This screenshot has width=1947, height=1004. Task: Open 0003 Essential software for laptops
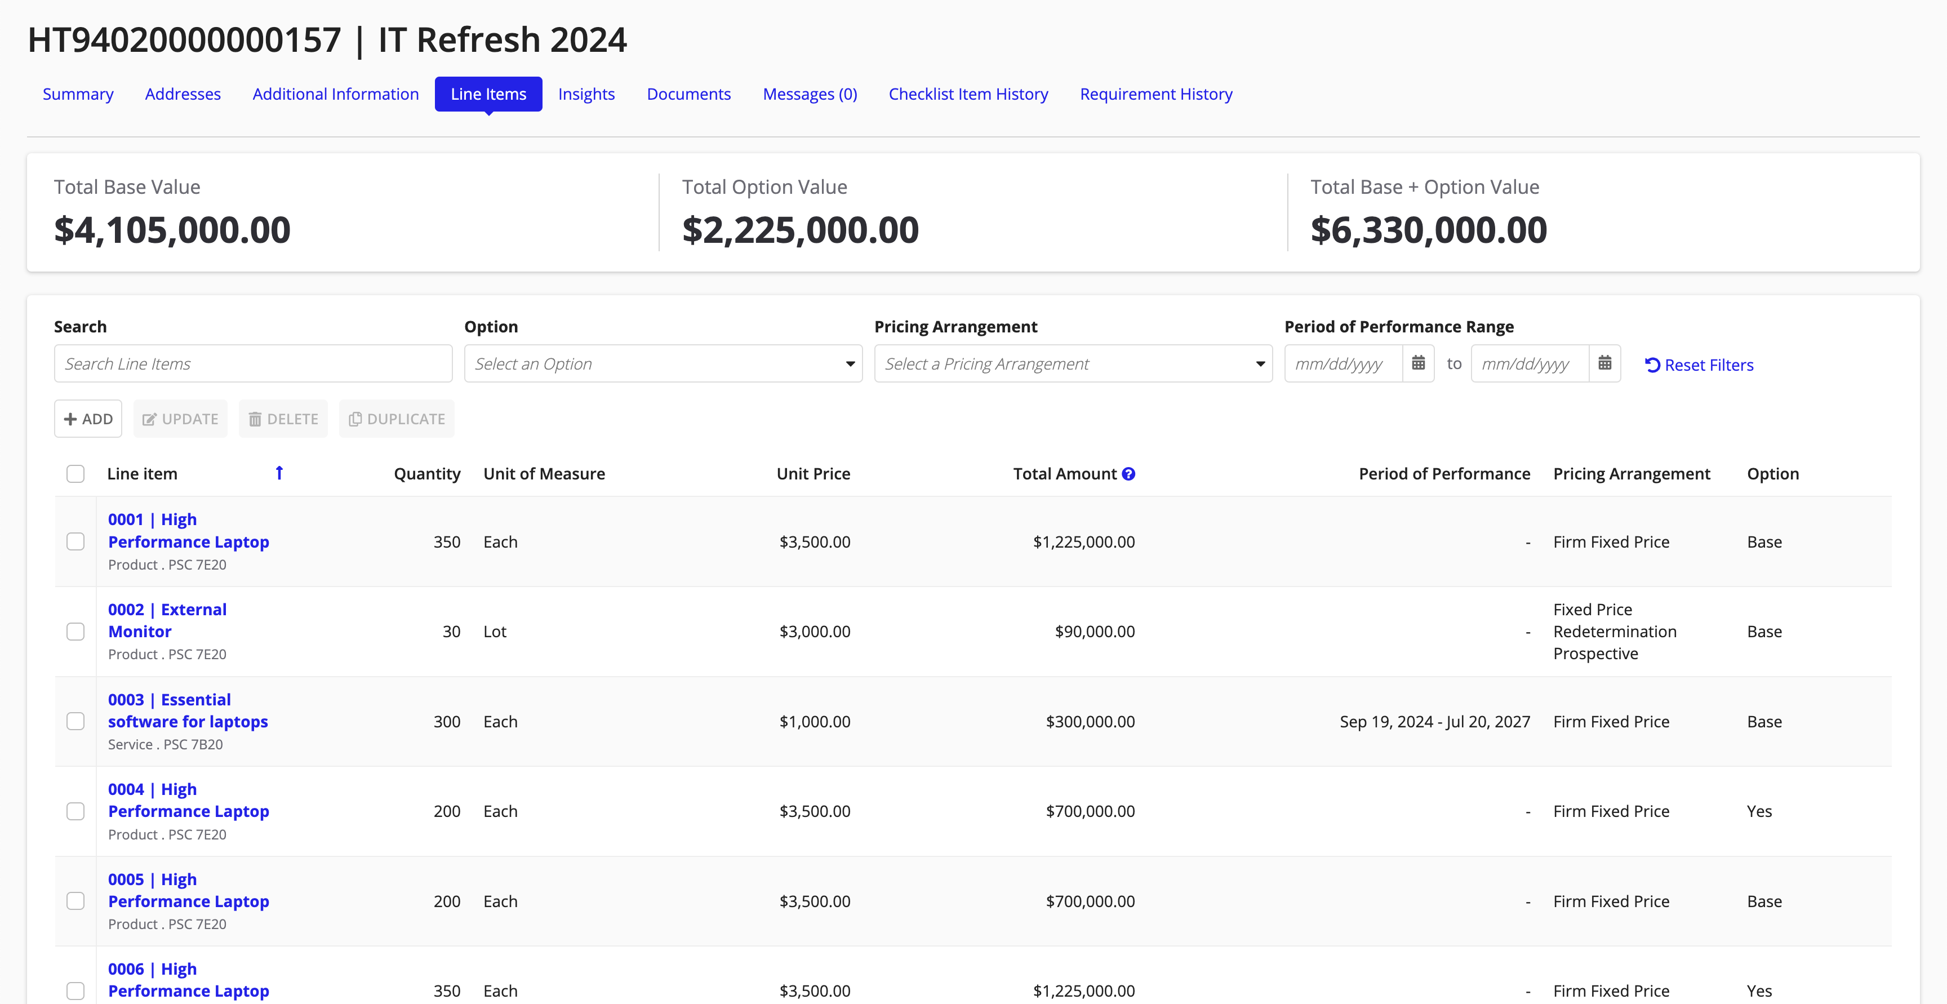[x=188, y=710]
